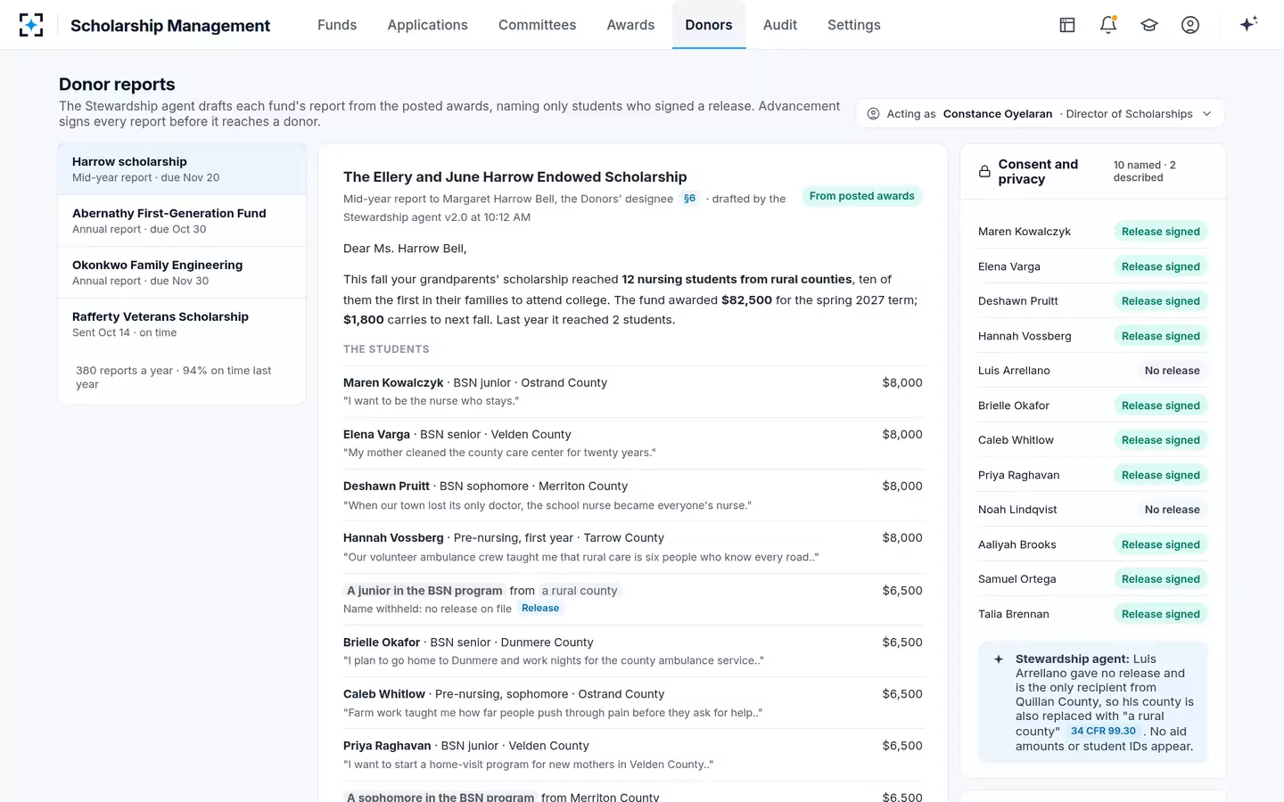1284x802 pixels.
Task: Open the Okonkwo Family Engineering report
Action: (x=182, y=273)
